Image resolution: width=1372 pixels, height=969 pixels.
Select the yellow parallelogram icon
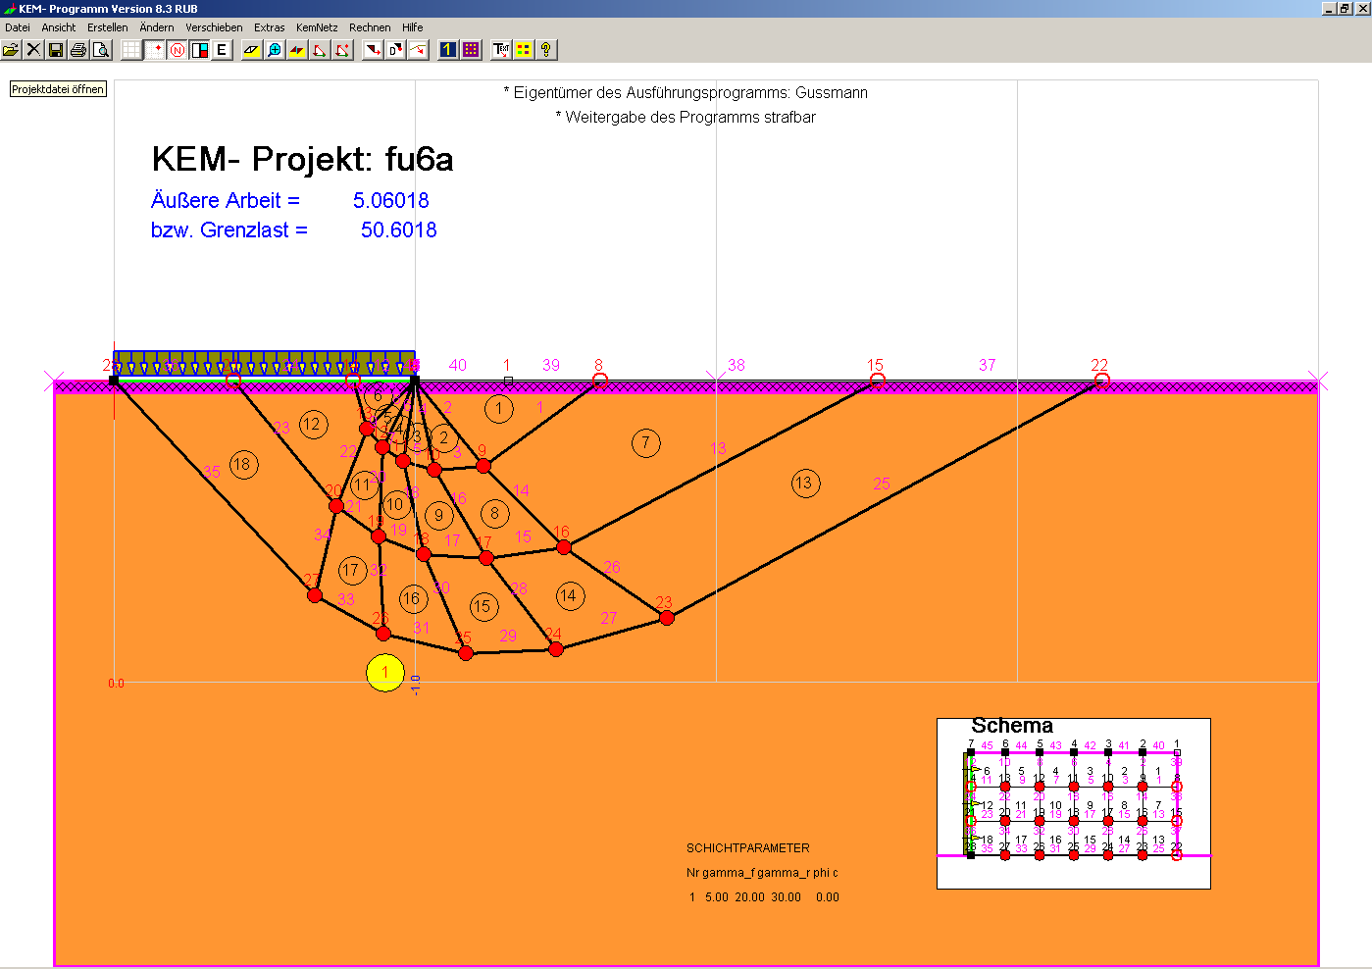(252, 49)
